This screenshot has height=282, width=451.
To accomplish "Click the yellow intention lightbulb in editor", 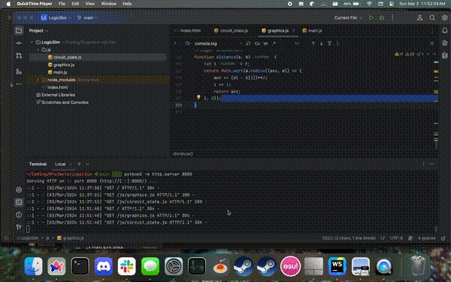I will coord(198,98).
